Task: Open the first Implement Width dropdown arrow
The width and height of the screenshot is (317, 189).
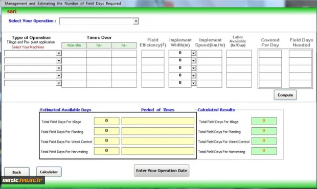Action: pos(193,53)
